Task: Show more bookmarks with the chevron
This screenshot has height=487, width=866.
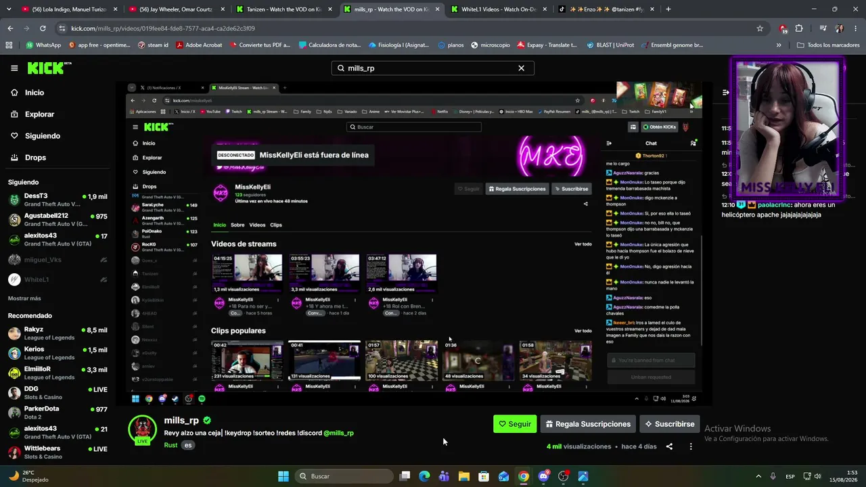Action: coord(779,45)
